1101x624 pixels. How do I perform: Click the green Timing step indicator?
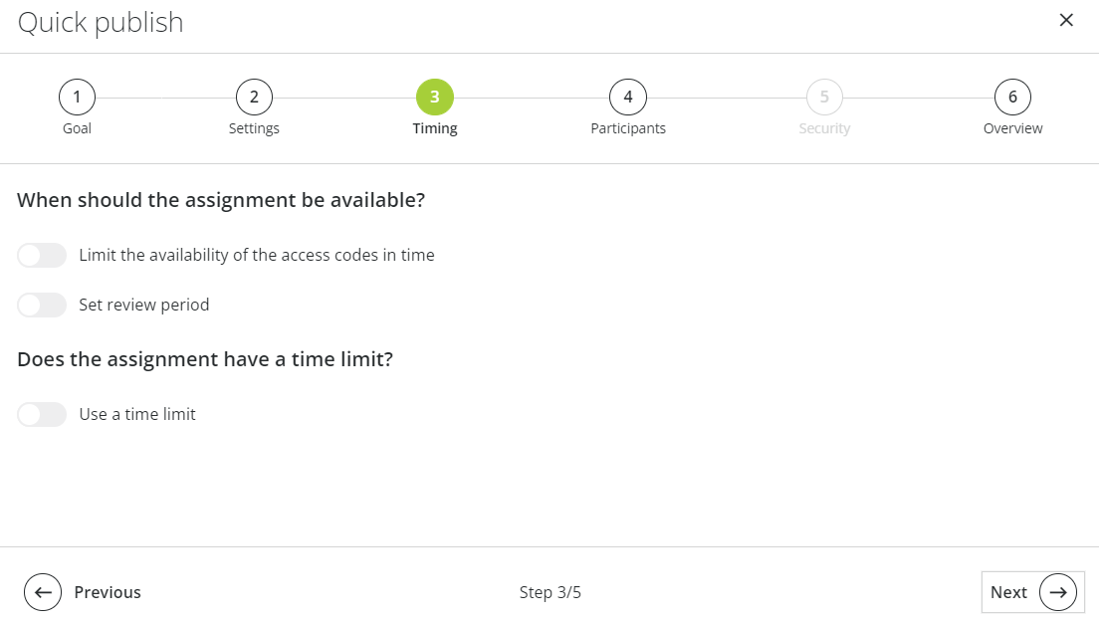pyautogui.click(x=435, y=97)
